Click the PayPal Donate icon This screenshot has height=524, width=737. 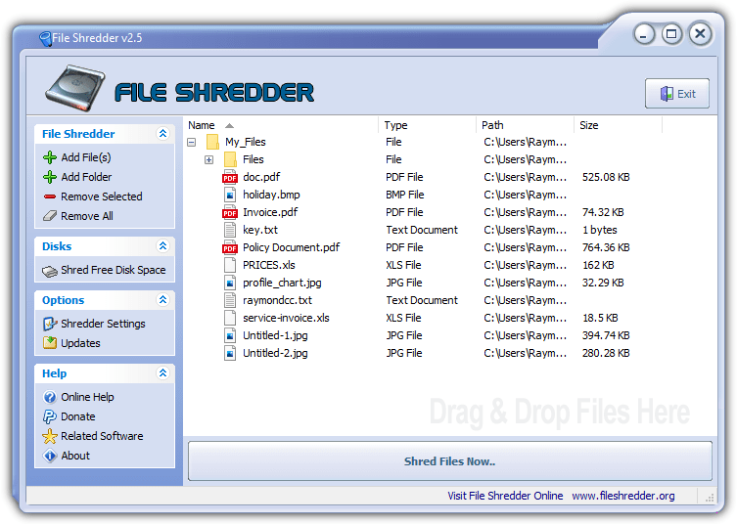(x=49, y=416)
